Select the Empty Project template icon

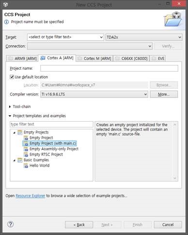coord(26,138)
